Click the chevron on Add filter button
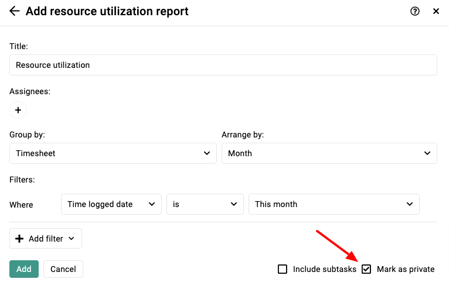The image size is (449, 286). tap(72, 239)
